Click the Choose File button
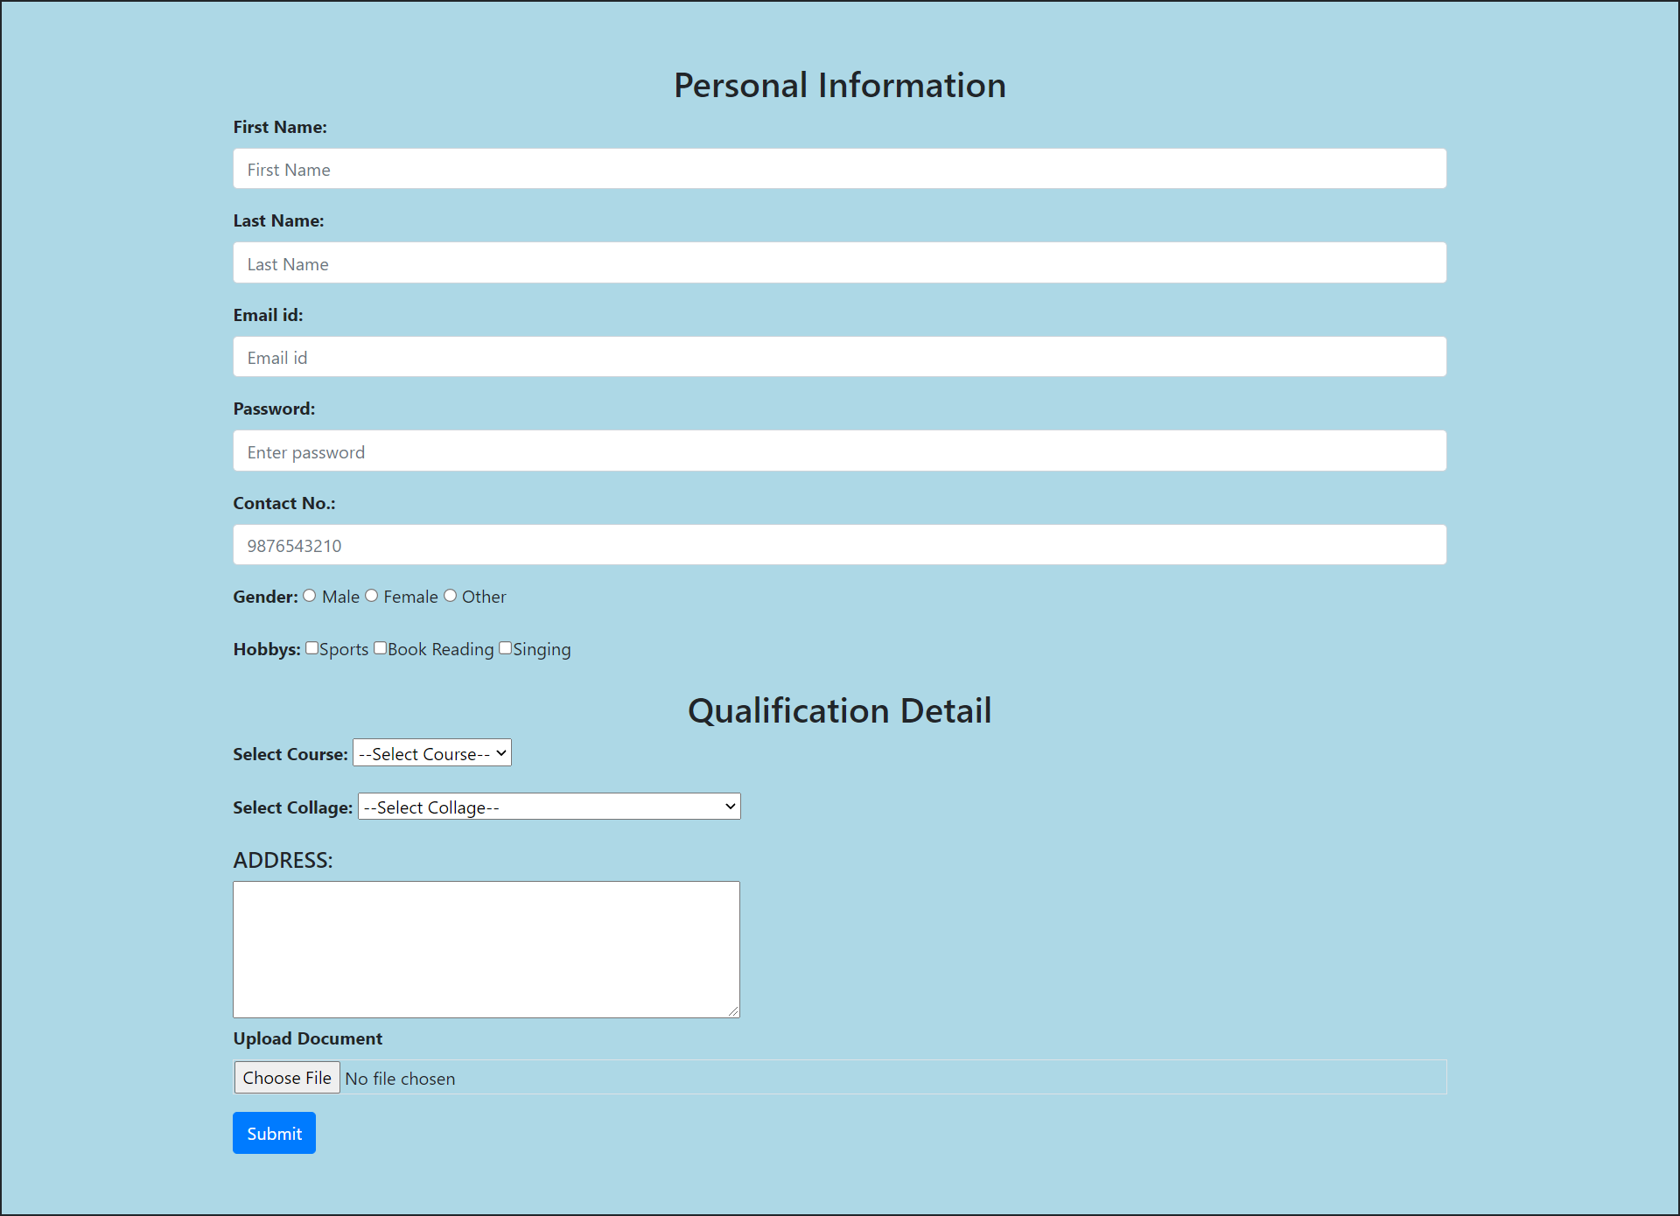This screenshot has height=1216, width=1680. (286, 1077)
